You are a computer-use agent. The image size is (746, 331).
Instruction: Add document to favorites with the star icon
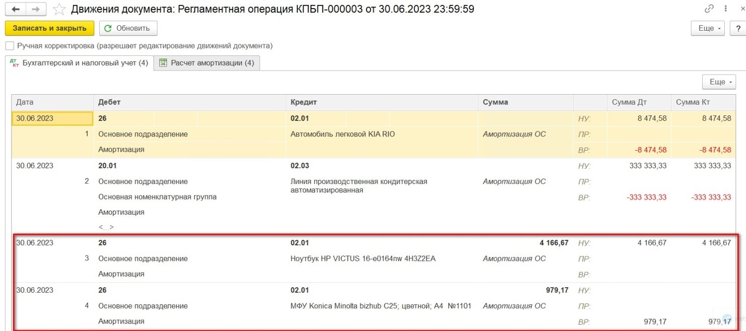[59, 9]
